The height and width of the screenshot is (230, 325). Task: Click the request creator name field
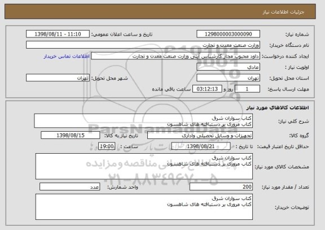175,56
